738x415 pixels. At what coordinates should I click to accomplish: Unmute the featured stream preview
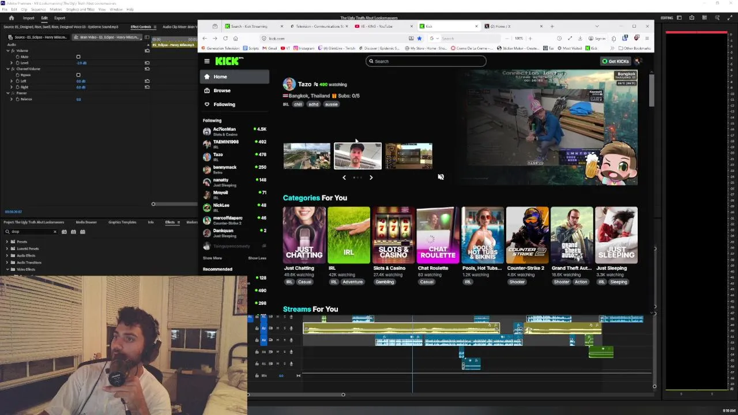coord(440,177)
